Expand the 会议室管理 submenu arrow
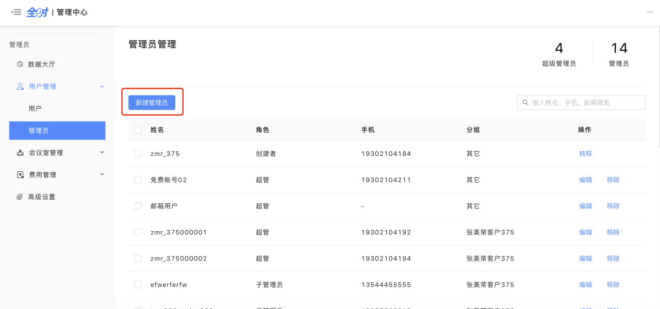Image resolution: width=660 pixels, height=309 pixels. [x=102, y=152]
